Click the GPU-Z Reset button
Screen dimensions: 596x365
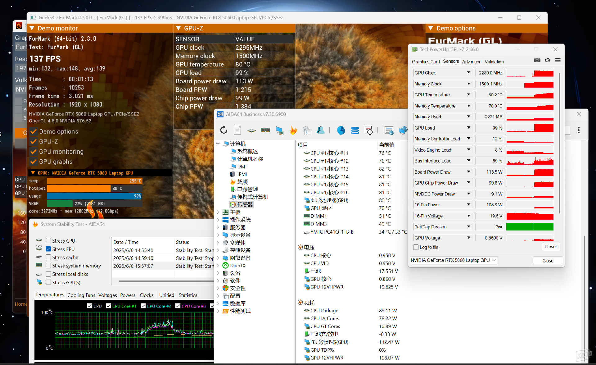pos(551,247)
